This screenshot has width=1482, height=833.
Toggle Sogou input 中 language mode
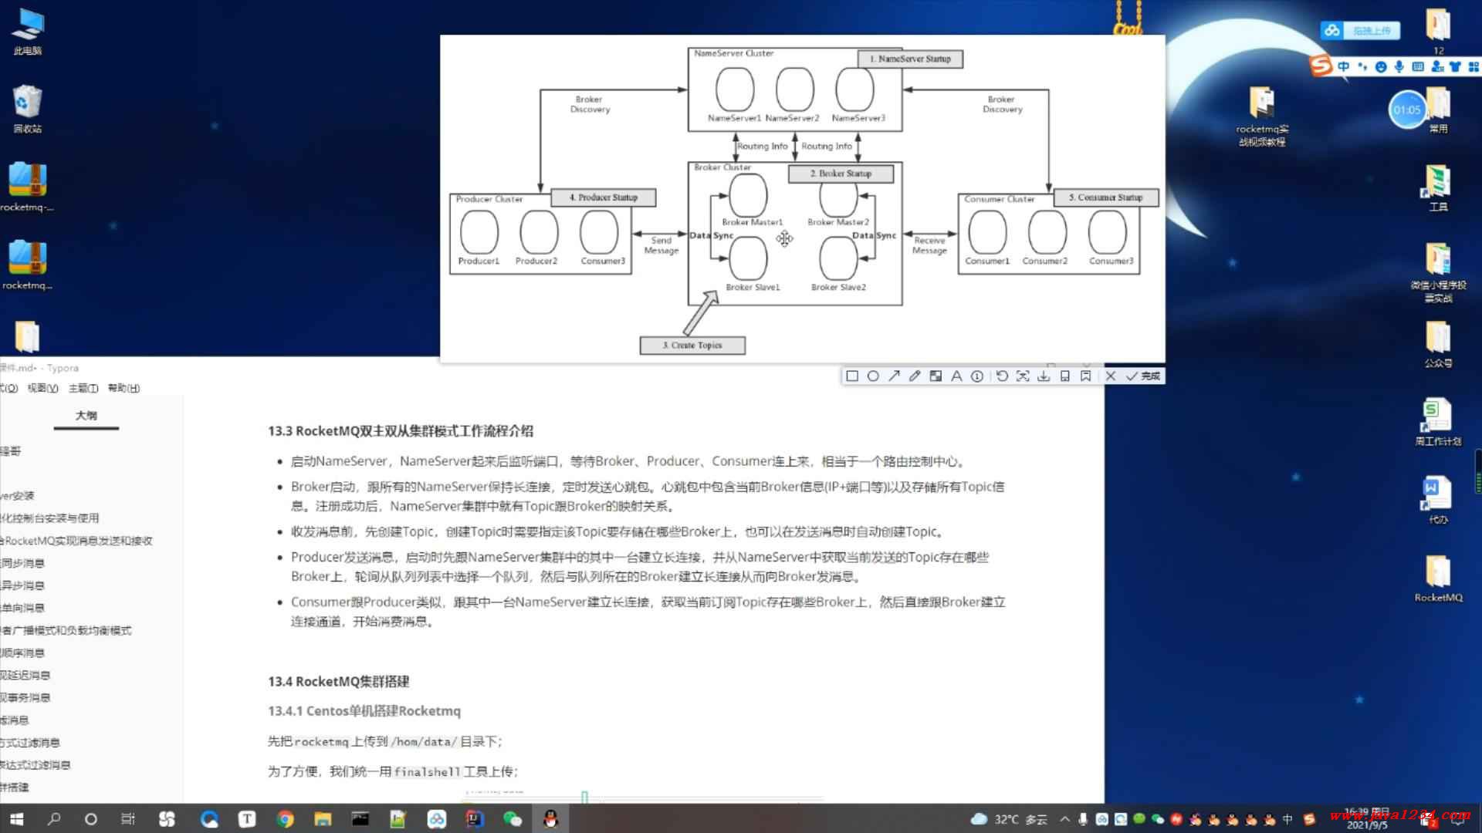point(1344,67)
